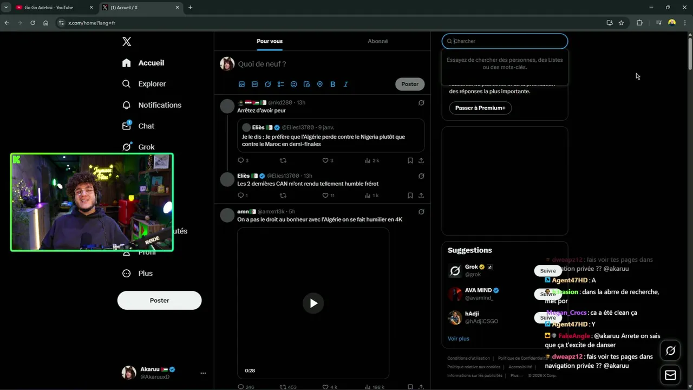This screenshot has height=390, width=693.
Task: Open @nkd280 profile avatar
Action: pos(227,106)
